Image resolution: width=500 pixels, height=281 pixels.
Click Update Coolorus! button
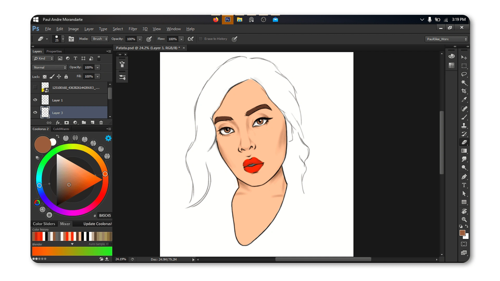(97, 224)
